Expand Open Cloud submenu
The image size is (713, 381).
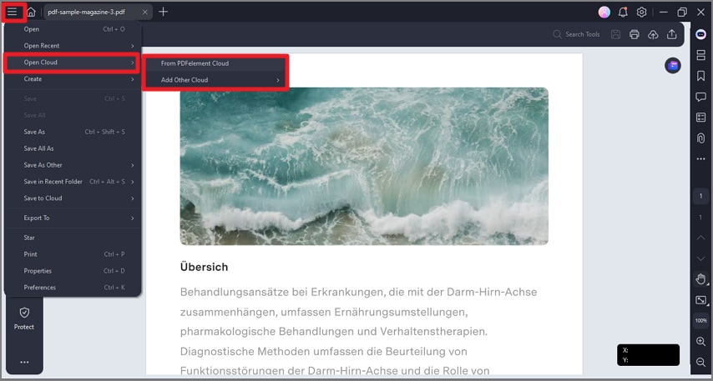point(73,63)
